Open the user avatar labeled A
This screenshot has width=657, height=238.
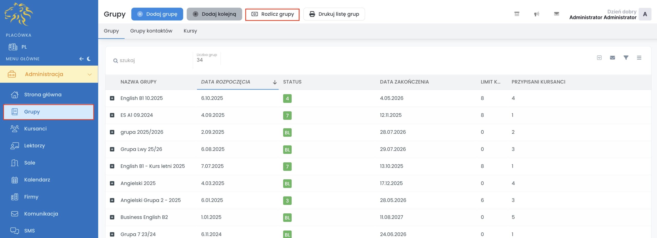645,14
